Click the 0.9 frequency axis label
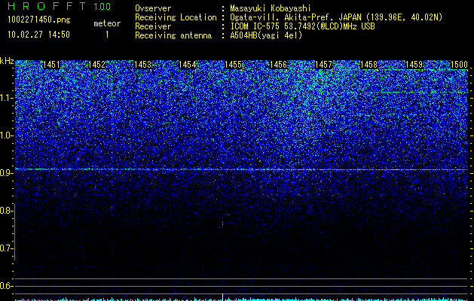The image size is (474, 301). (7, 173)
